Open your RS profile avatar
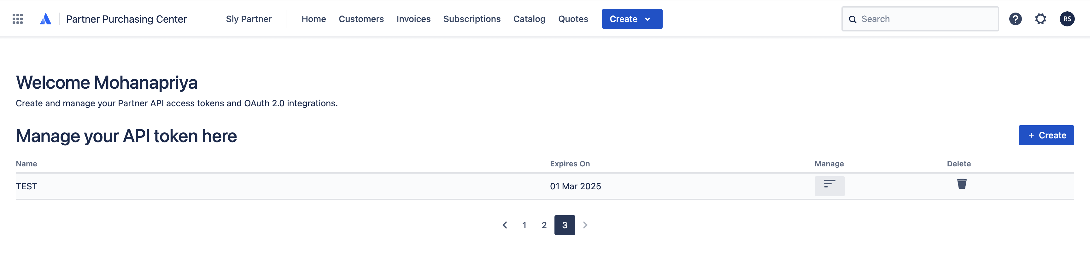 (x=1068, y=19)
